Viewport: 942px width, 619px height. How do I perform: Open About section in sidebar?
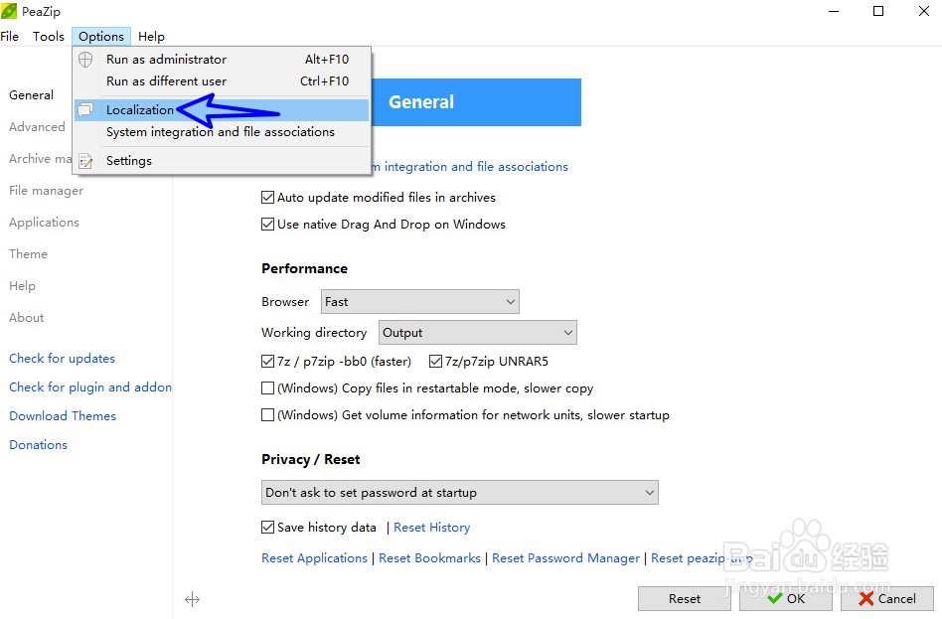pyautogui.click(x=27, y=318)
